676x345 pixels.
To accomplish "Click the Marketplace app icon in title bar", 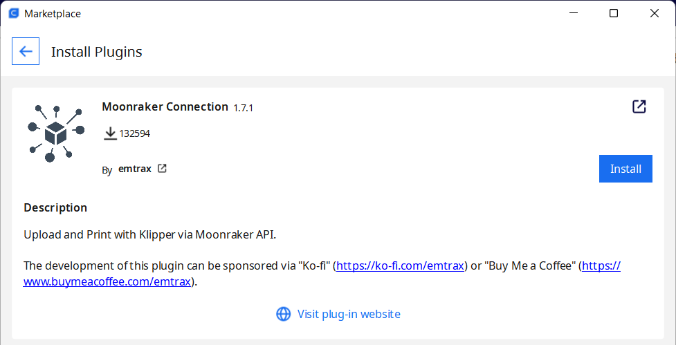I will pos(14,13).
